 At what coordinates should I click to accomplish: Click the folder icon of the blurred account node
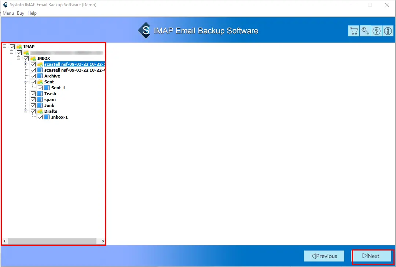pyautogui.click(x=26, y=53)
